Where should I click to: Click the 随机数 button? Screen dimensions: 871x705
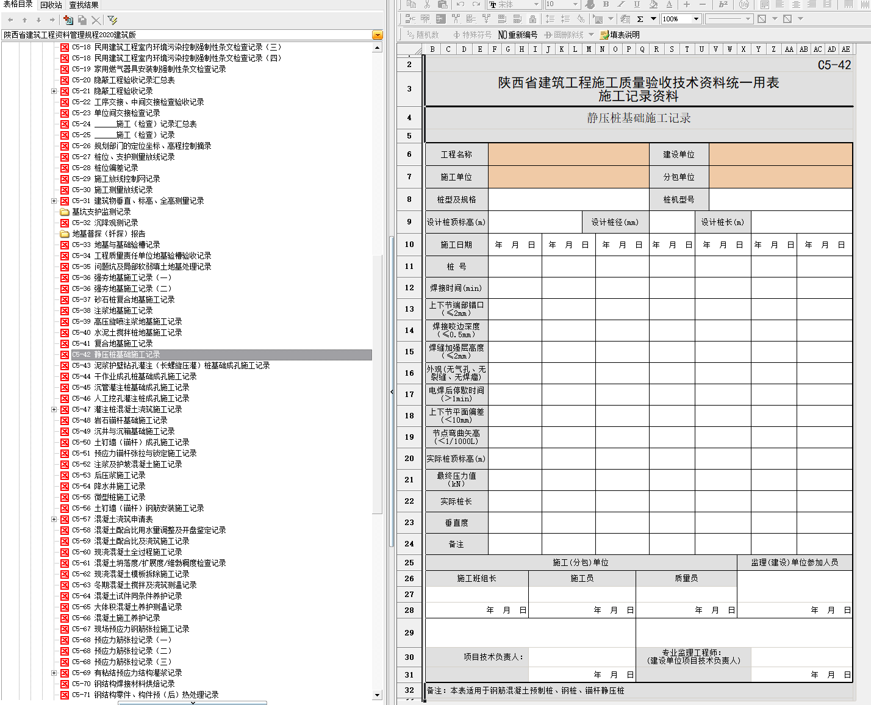[423, 35]
